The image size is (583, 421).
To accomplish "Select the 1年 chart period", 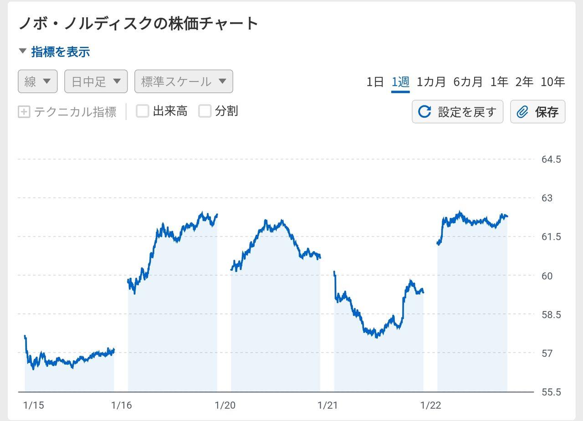I will point(499,82).
